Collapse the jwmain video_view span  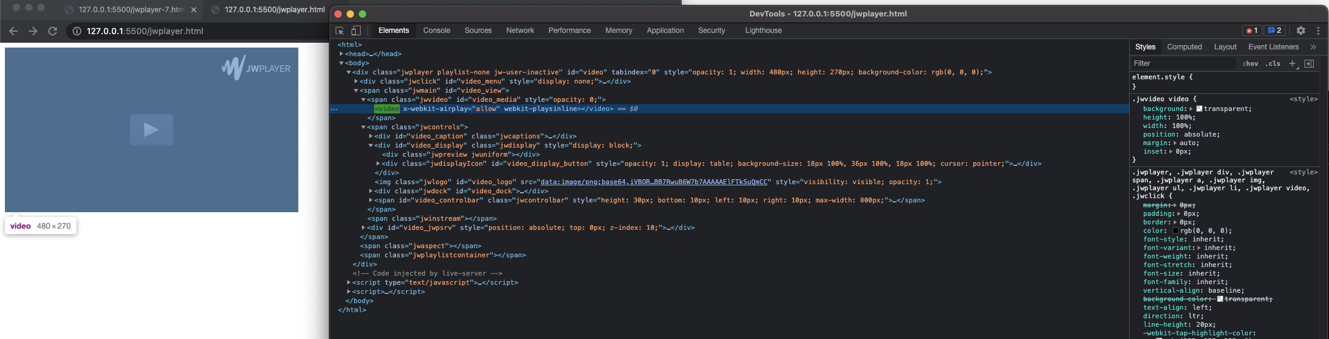(x=356, y=90)
